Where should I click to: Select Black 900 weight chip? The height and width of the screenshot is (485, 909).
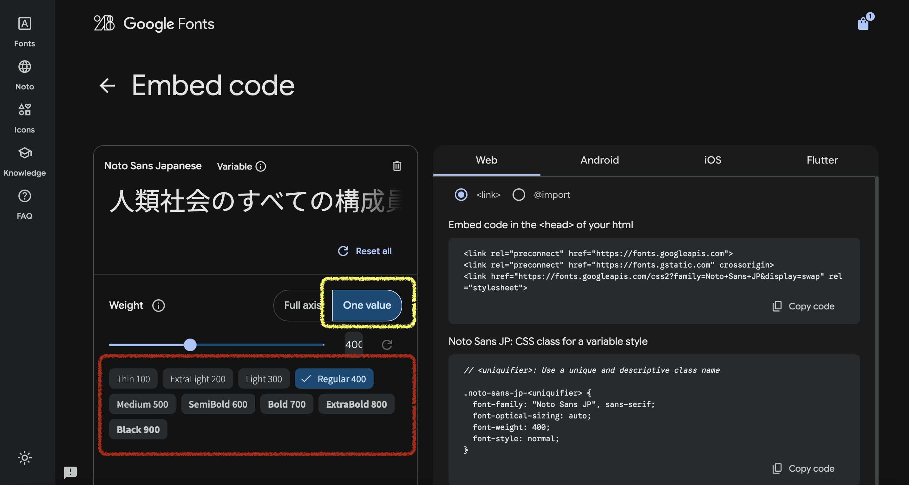[x=138, y=430]
